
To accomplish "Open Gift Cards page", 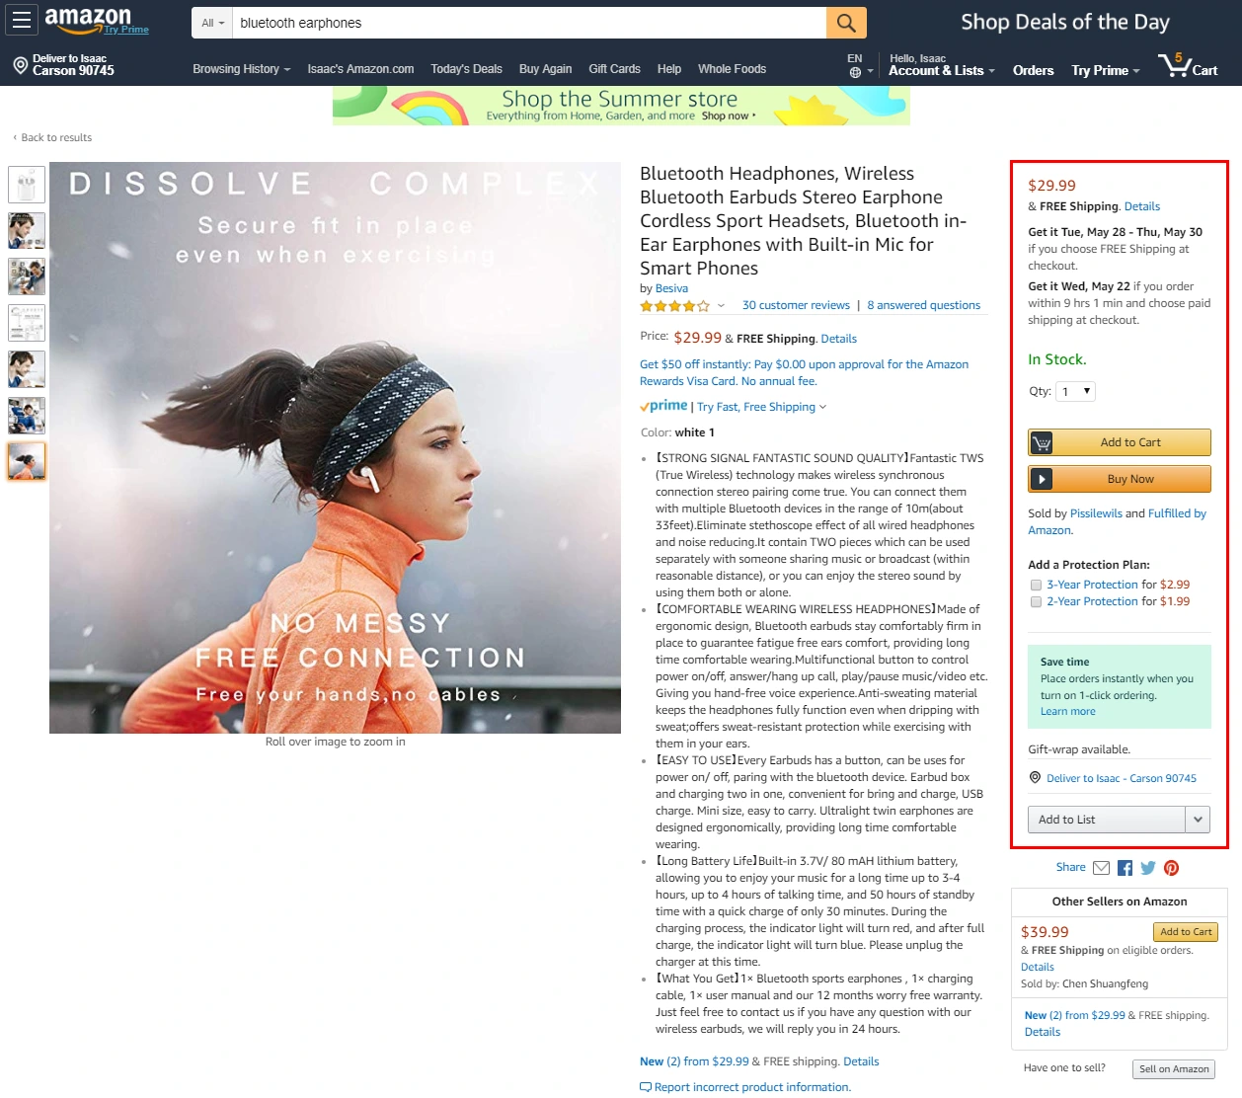I will pos(614,69).
